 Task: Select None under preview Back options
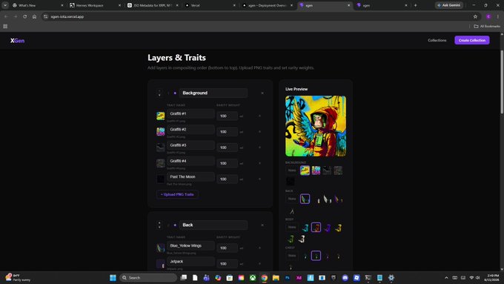(x=292, y=199)
